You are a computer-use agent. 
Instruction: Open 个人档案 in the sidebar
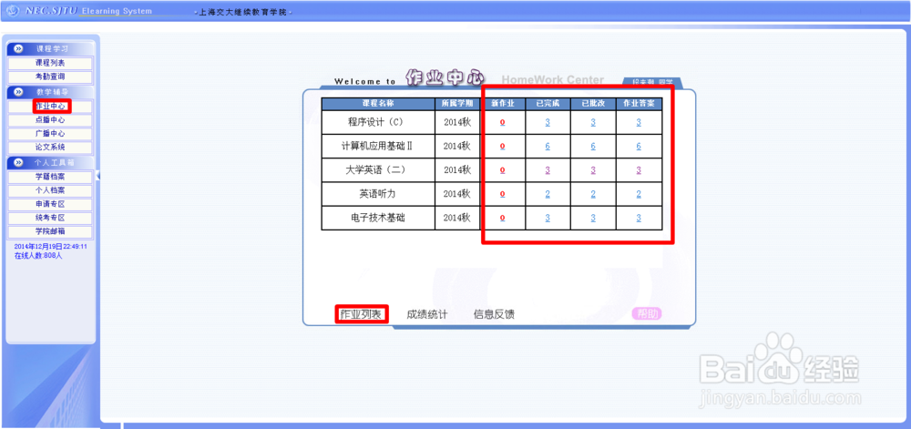[x=50, y=190]
